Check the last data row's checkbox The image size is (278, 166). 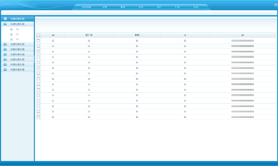pyautogui.click(x=38, y=117)
